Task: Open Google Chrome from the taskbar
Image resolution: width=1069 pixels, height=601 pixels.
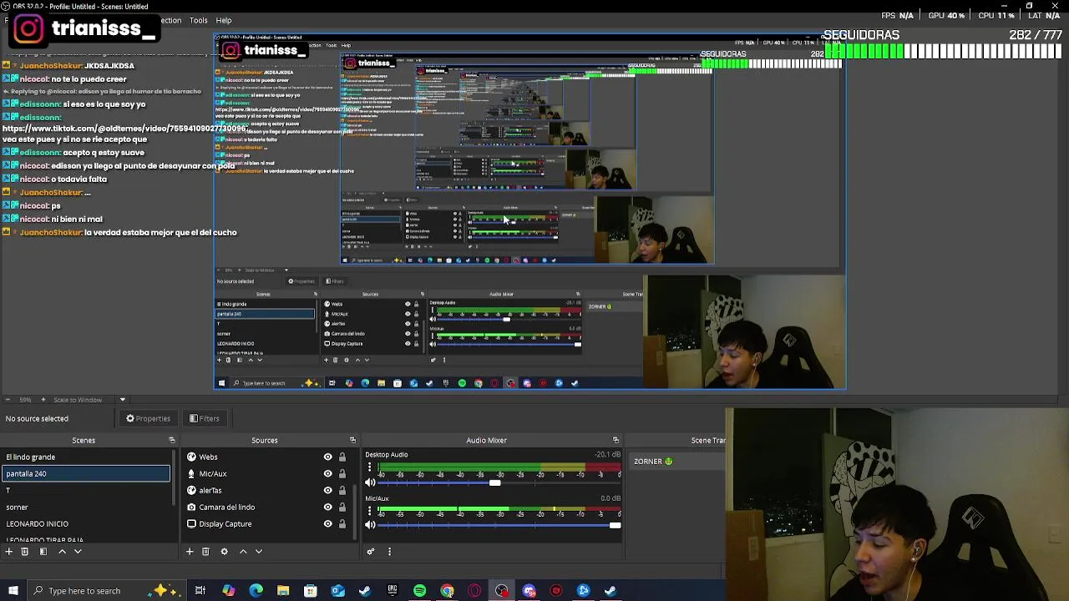Action: 447,591
